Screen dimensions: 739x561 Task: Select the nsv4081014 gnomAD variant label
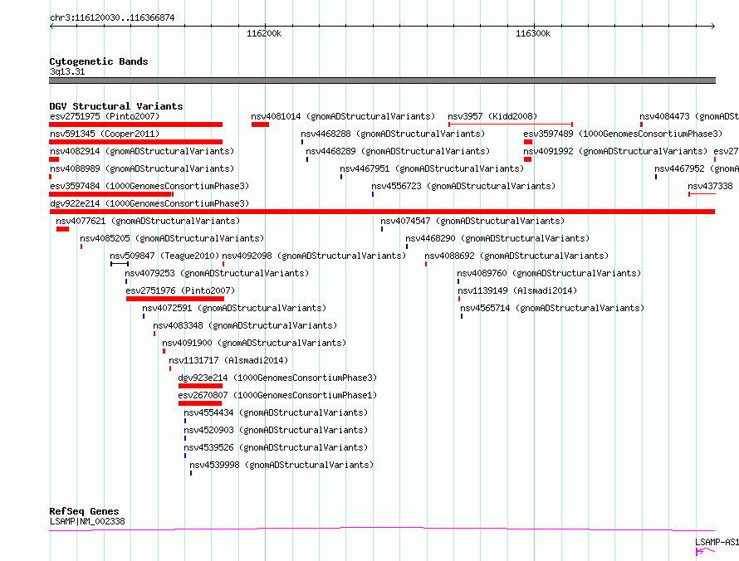point(343,116)
